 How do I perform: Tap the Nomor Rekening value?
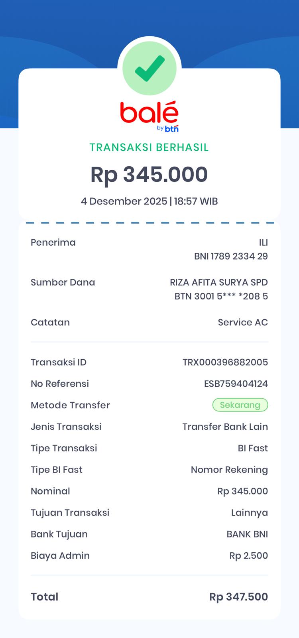[x=229, y=470]
